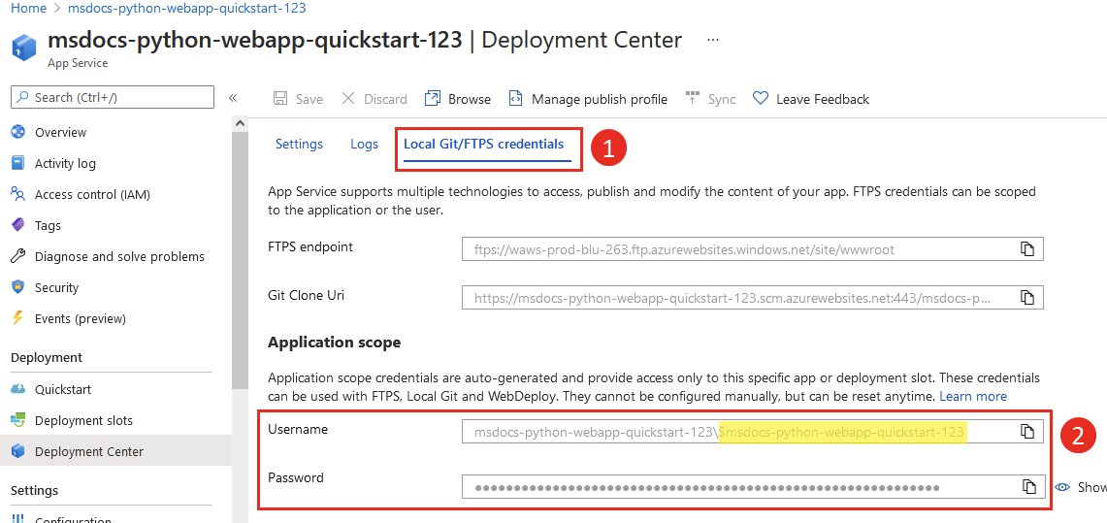Click the App Service cube icon beside title

(x=23, y=48)
